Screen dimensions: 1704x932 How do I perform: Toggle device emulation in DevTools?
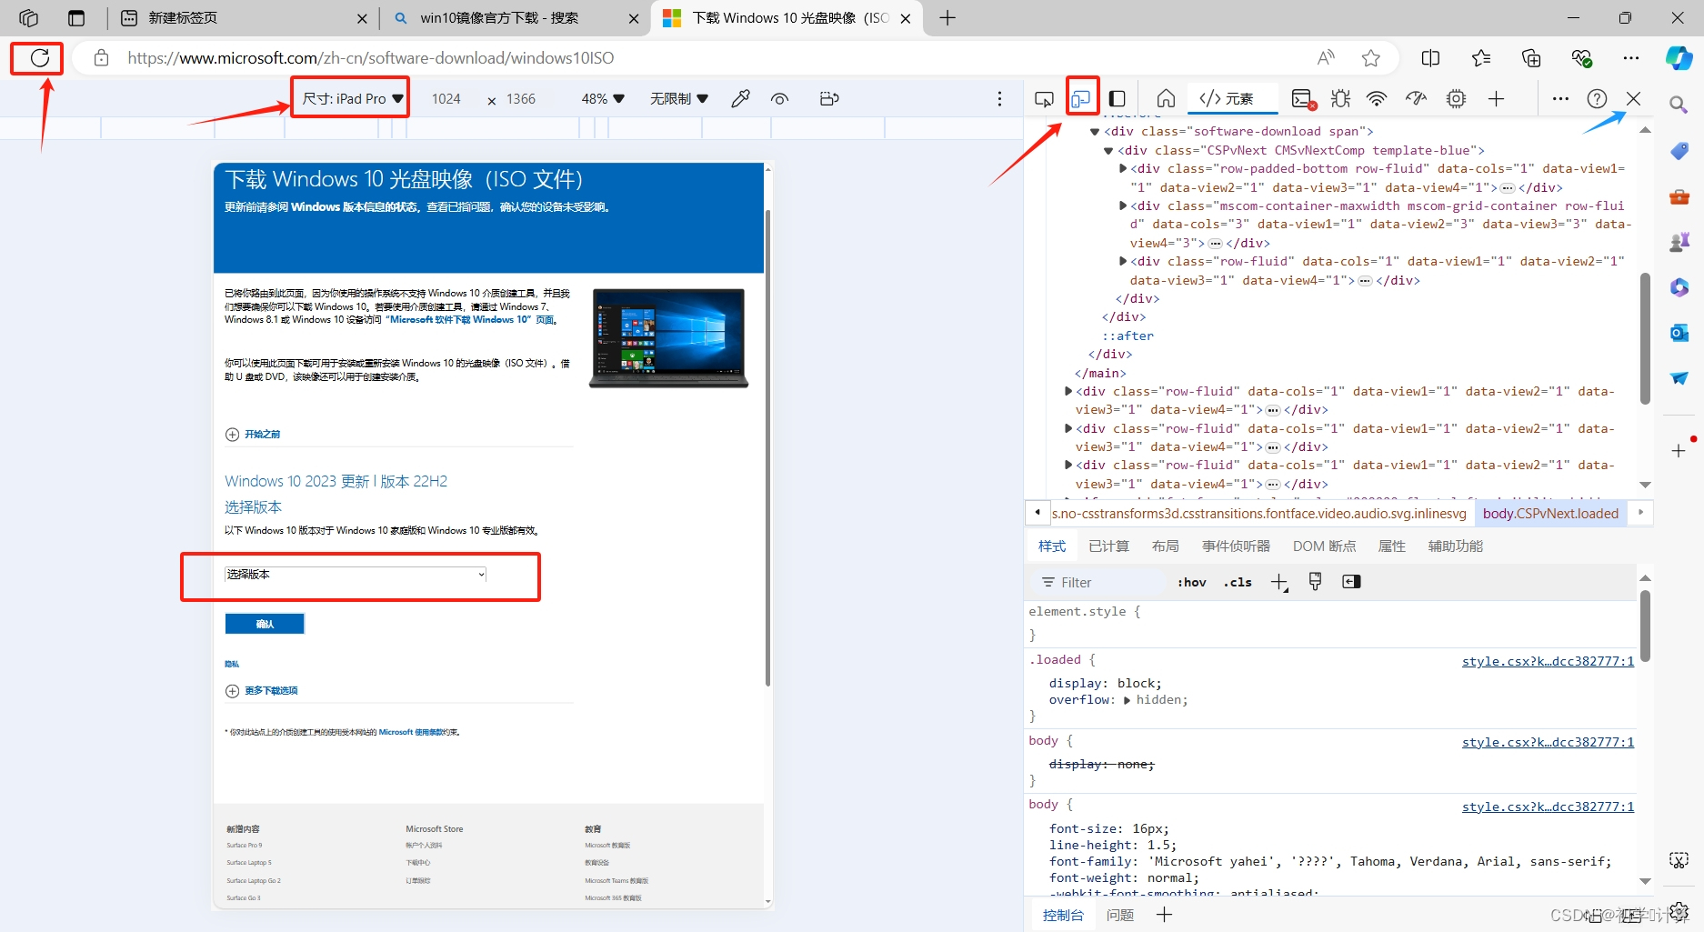pyautogui.click(x=1081, y=98)
